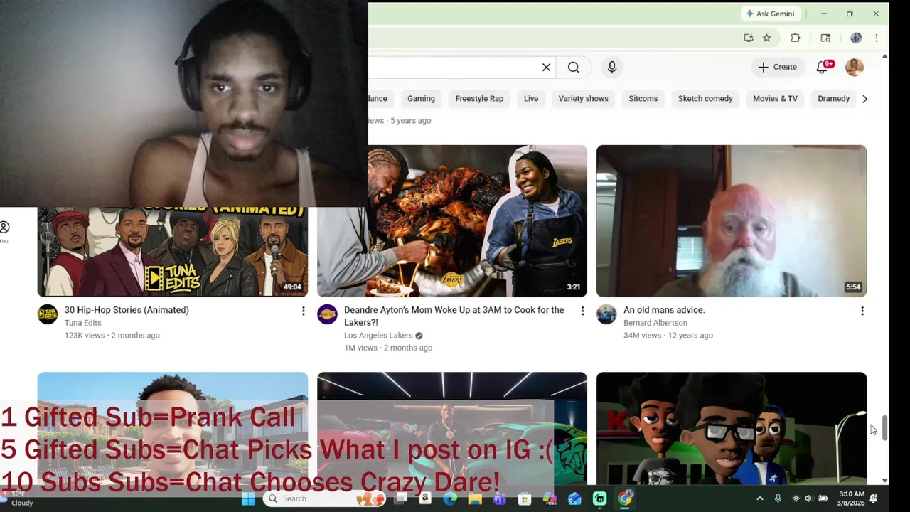Bookmark this page with the star icon
This screenshot has width=910, height=512.
click(767, 38)
